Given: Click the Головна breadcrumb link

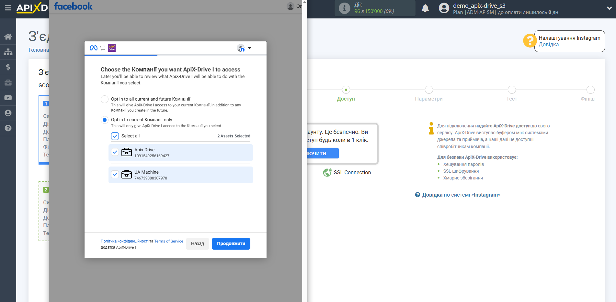Looking at the screenshot, I should pyautogui.click(x=39, y=50).
